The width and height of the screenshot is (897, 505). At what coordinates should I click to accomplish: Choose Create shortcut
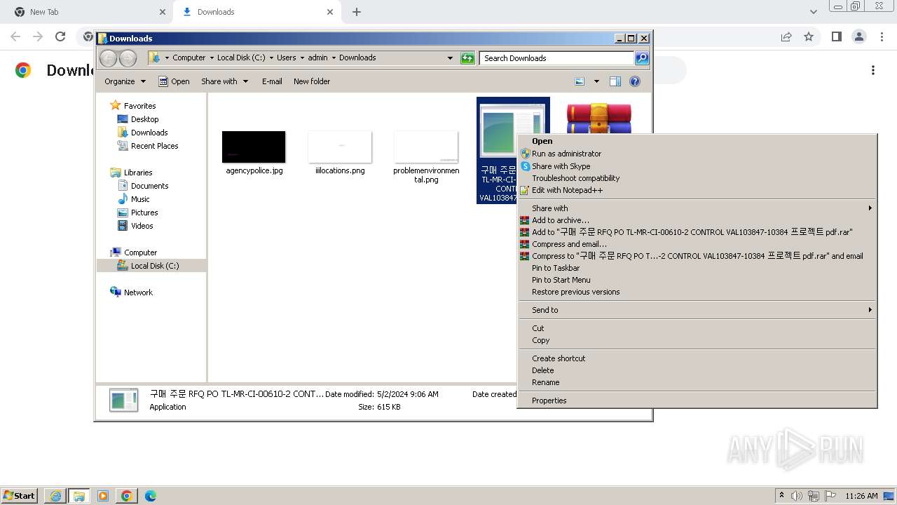[558, 358]
